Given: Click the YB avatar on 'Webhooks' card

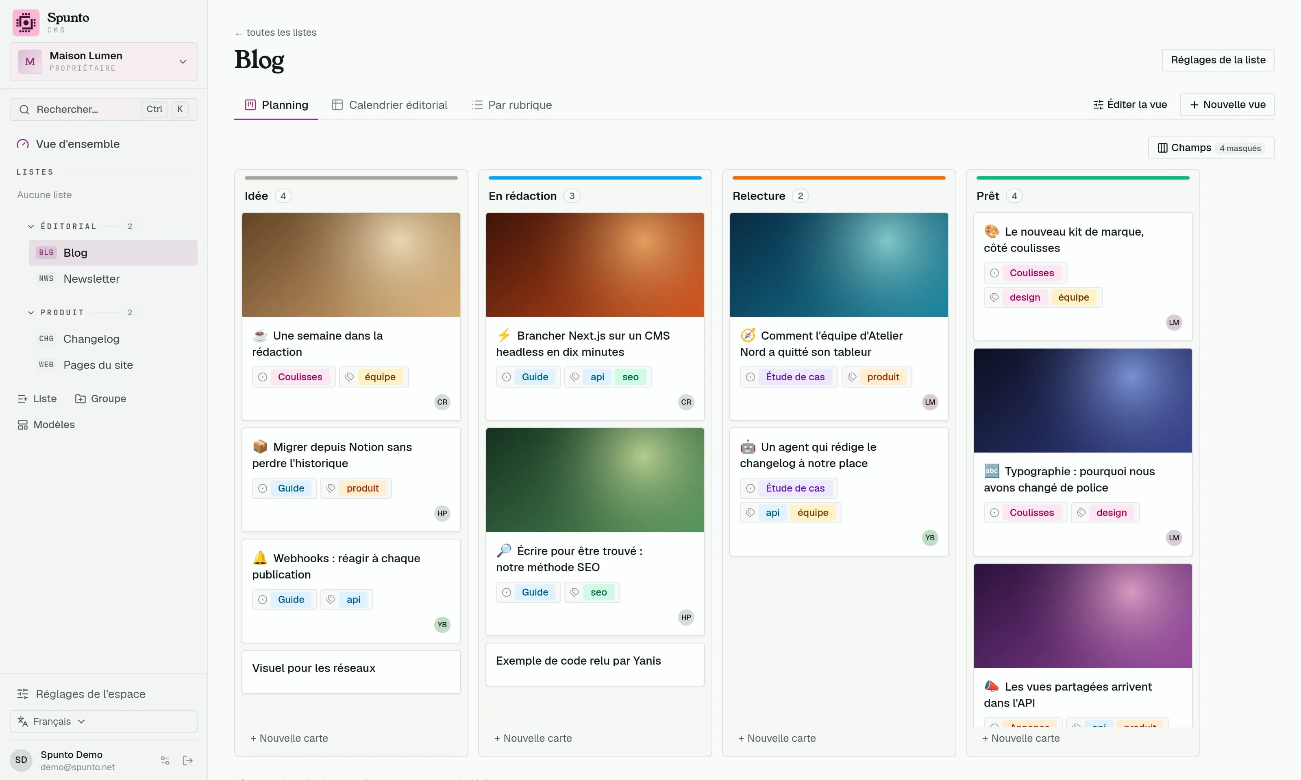Looking at the screenshot, I should pos(442,625).
